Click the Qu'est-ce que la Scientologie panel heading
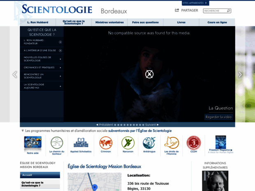 42,32
